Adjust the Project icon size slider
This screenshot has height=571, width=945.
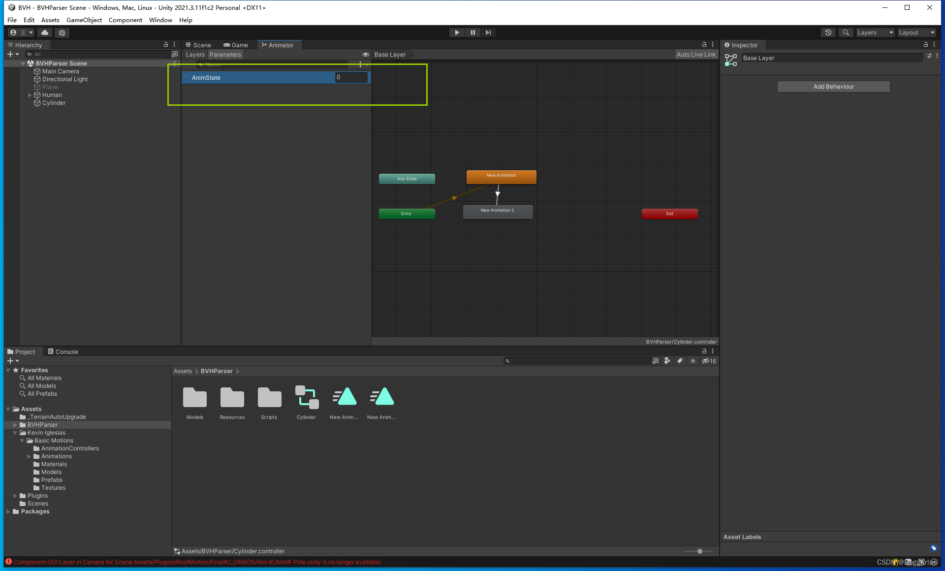click(699, 551)
